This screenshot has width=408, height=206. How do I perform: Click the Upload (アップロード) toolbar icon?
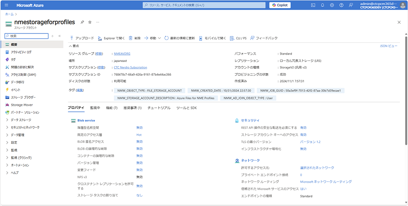tap(72, 38)
